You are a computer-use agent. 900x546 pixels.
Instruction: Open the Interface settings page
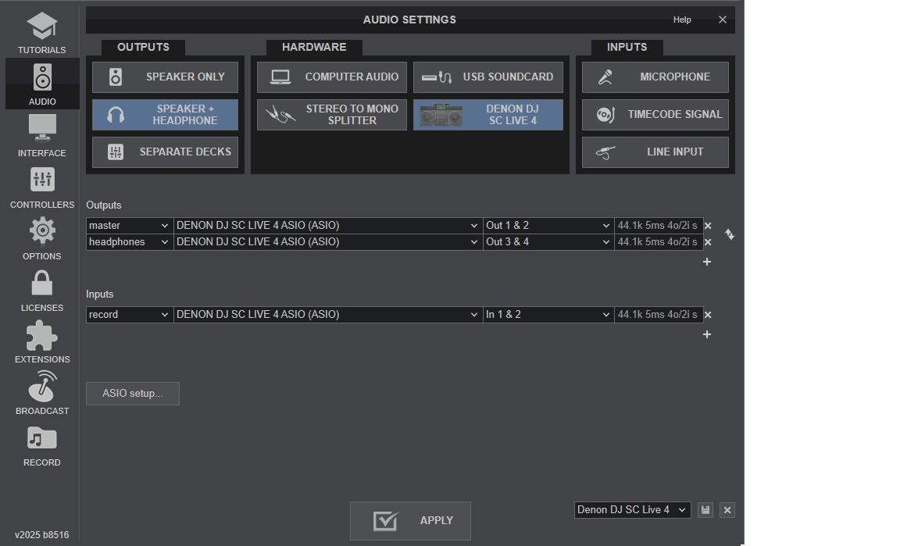pyautogui.click(x=42, y=135)
